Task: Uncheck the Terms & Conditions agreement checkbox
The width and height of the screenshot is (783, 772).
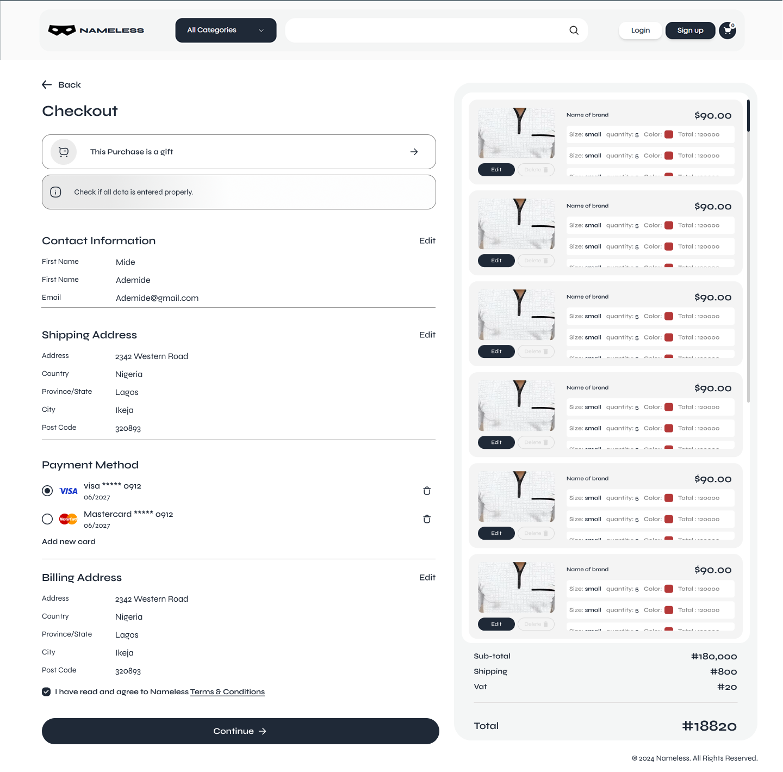Action: [x=46, y=691]
